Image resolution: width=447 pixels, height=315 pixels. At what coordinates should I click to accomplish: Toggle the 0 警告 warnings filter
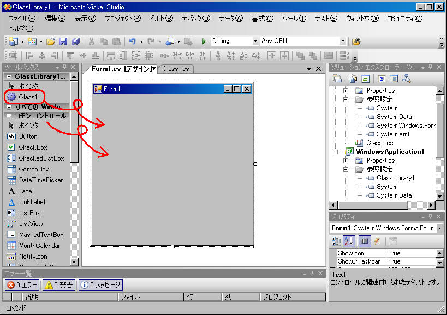pos(58,284)
